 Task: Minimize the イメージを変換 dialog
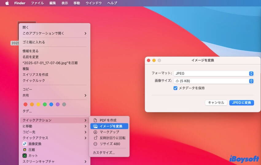[154, 60]
